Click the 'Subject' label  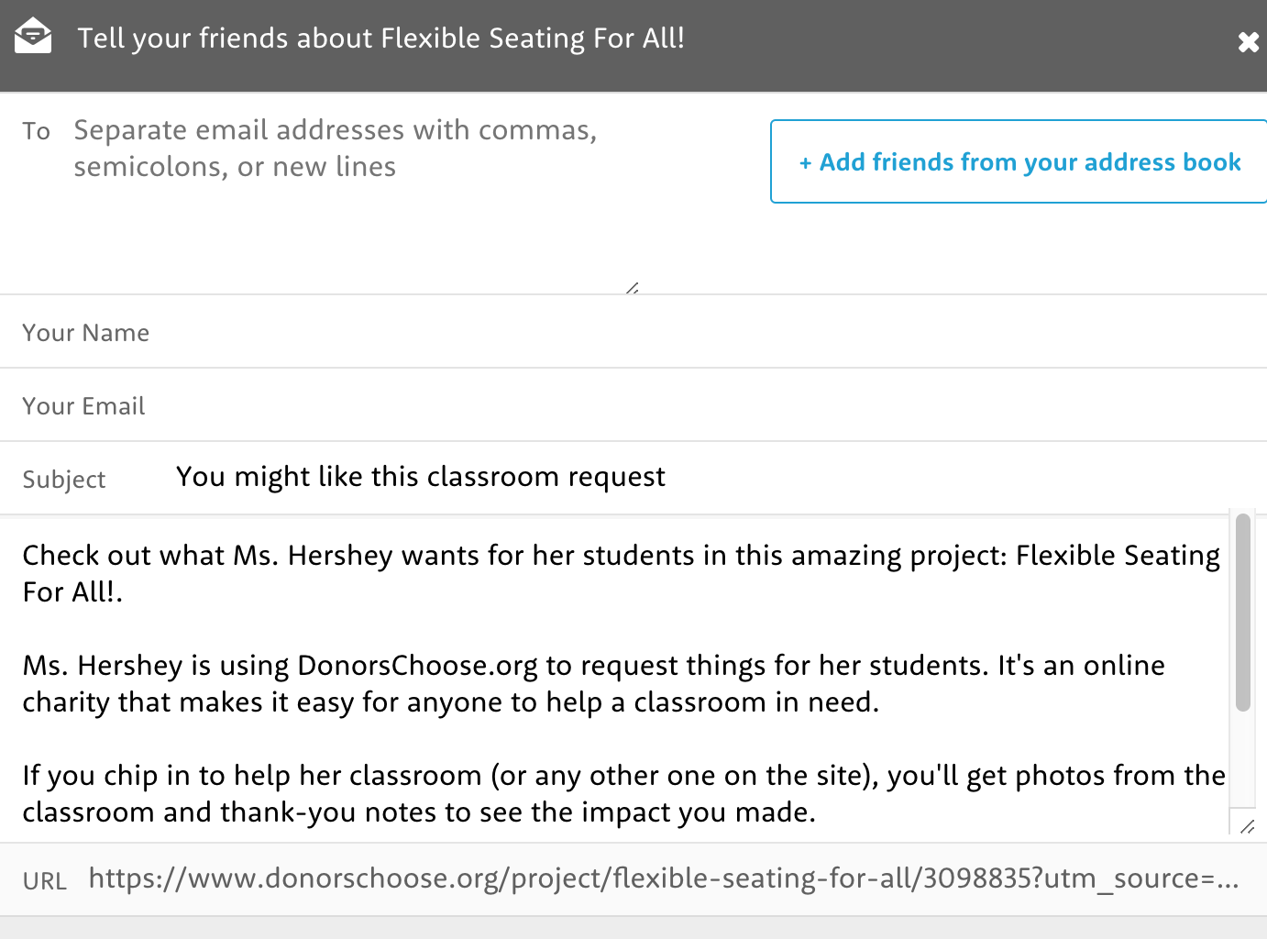pos(64,480)
